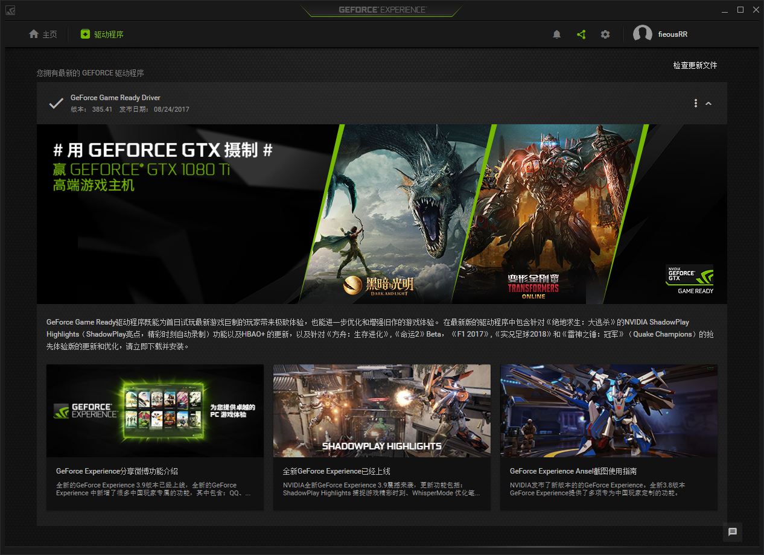764x555 pixels.
Task: Open the driver's three-dot options menu
Action: pos(696,103)
